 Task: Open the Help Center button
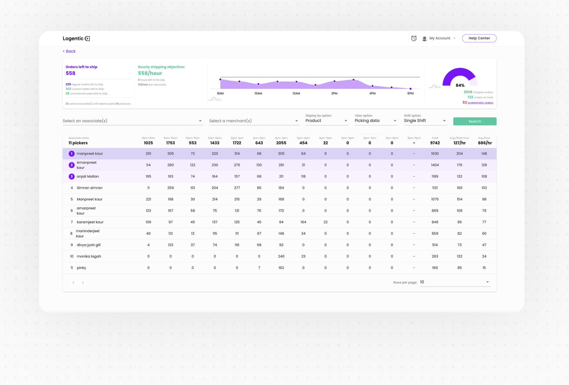[x=479, y=38]
